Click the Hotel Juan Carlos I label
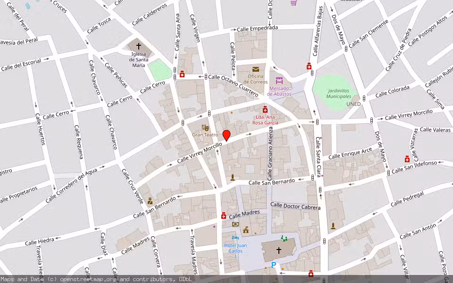The height and width of the screenshot is (283, 453). coord(235,251)
